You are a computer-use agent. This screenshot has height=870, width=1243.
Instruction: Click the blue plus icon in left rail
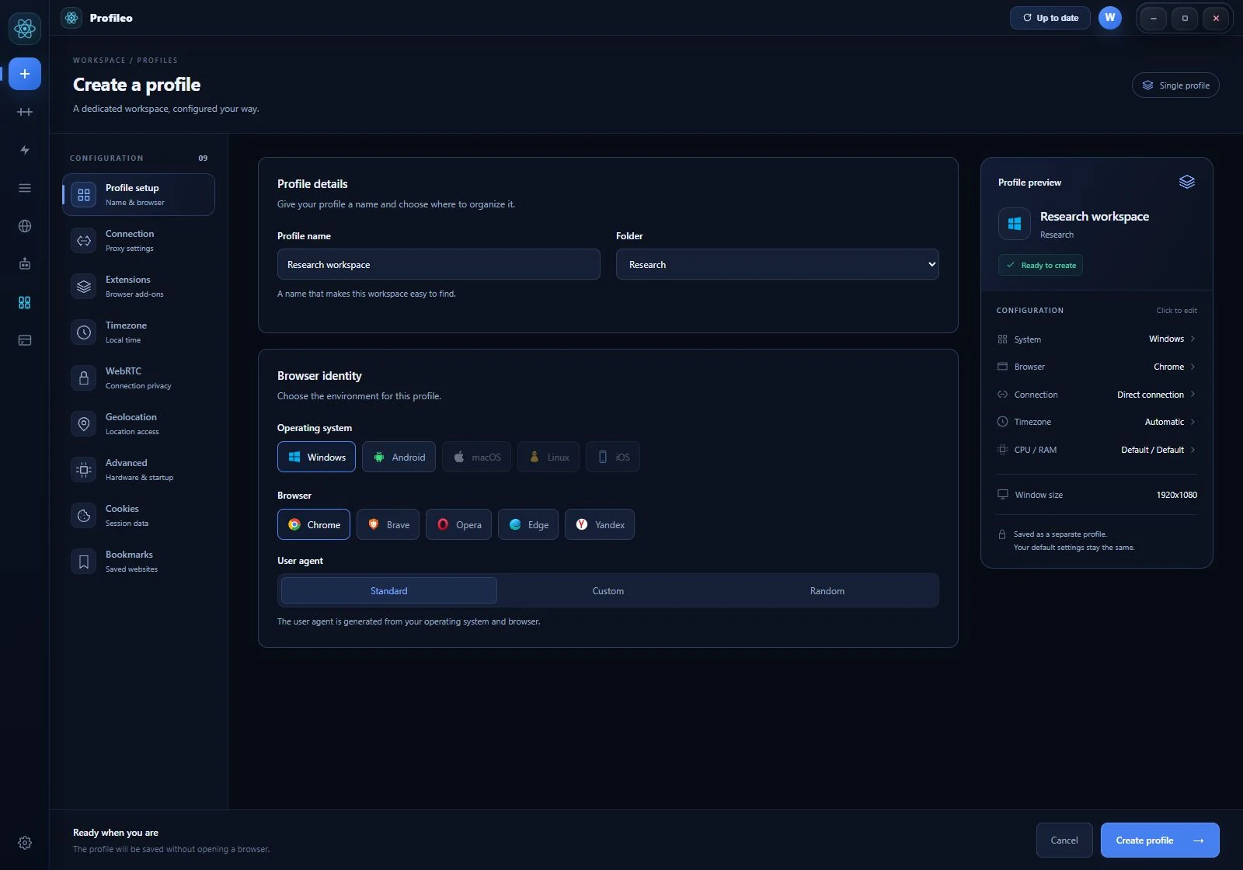click(25, 74)
